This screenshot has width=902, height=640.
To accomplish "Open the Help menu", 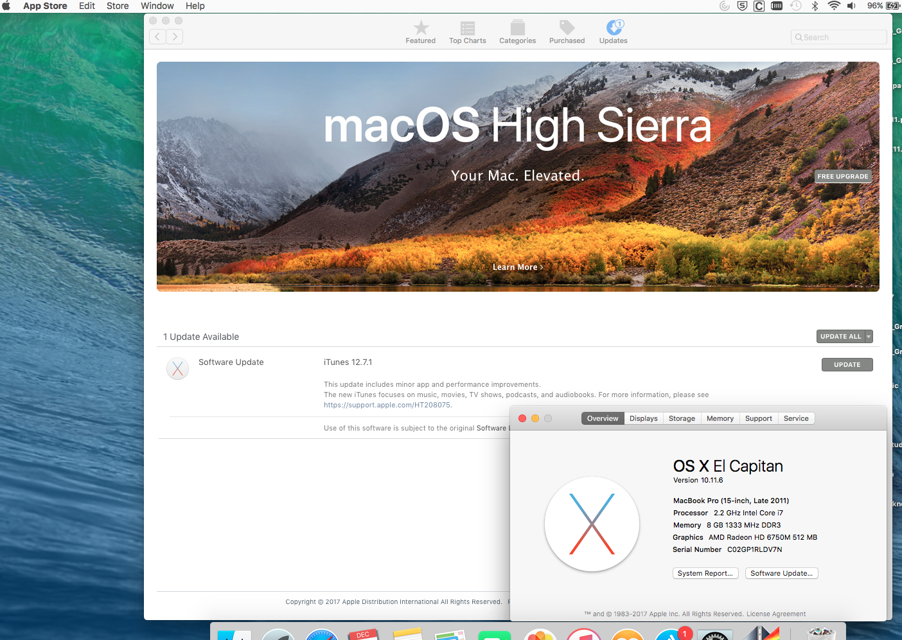I will point(195,6).
